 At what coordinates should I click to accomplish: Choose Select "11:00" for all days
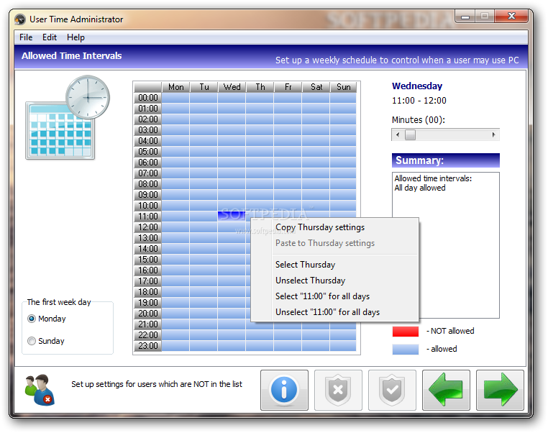[x=335, y=296]
